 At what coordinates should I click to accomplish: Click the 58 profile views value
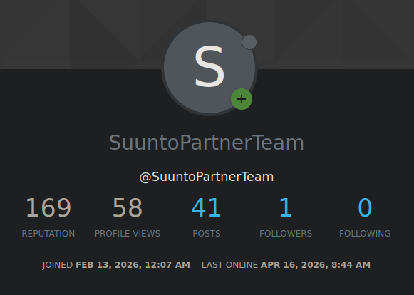coord(128,207)
